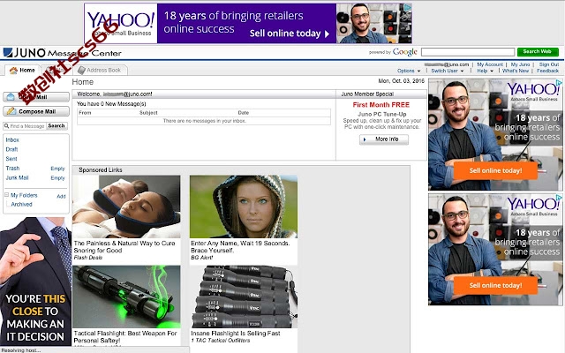Screen dimensions: 565x353
Task: Click the AdChoices icon on upper right Yahoo ad
Action: coord(559,83)
